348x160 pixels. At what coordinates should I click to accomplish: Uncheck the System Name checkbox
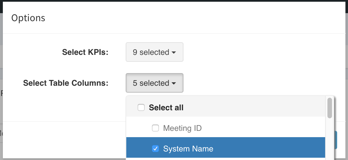point(155,149)
